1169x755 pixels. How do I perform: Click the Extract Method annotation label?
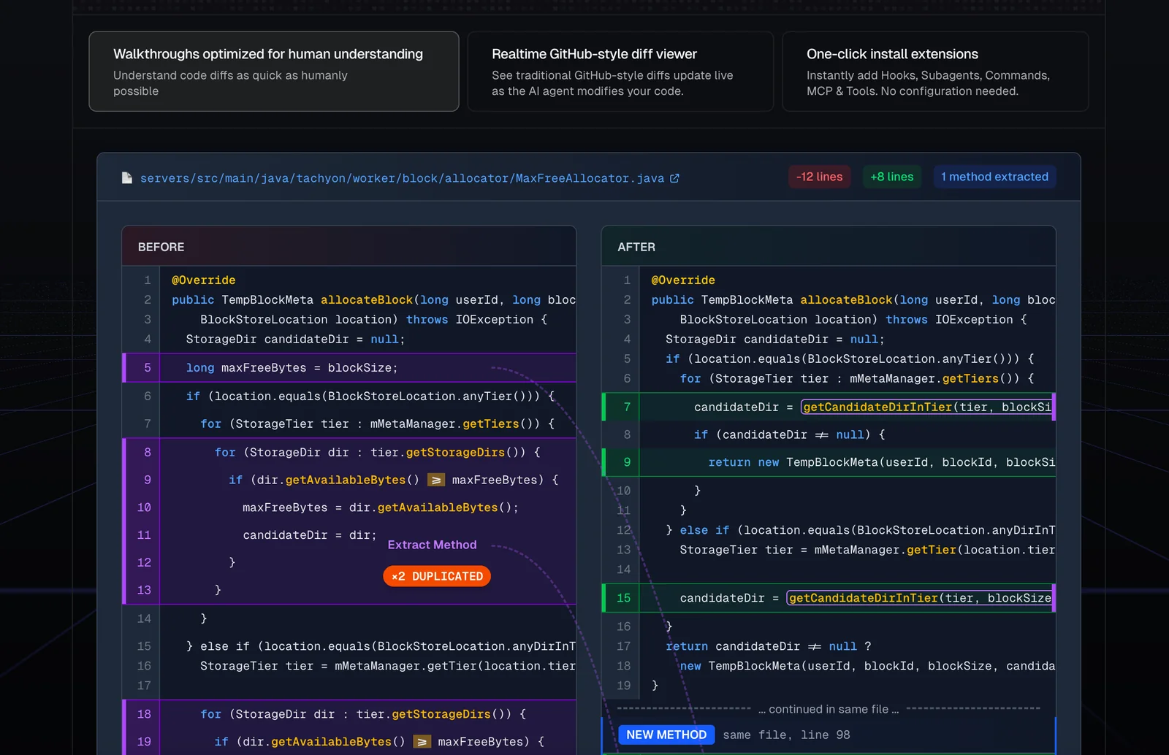point(432,545)
